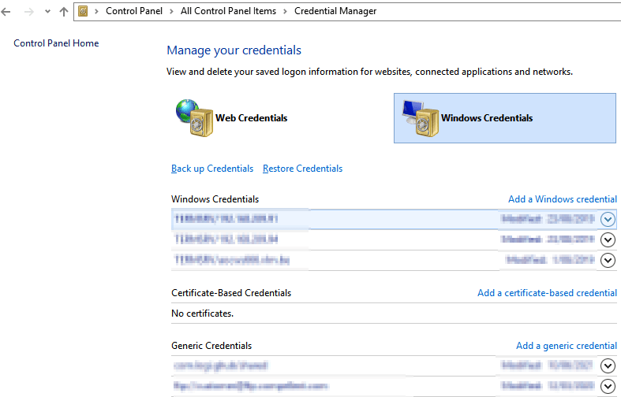Expand the first Windows credential entry

608,219
